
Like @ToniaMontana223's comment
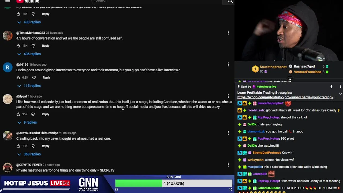[x=18, y=46]
